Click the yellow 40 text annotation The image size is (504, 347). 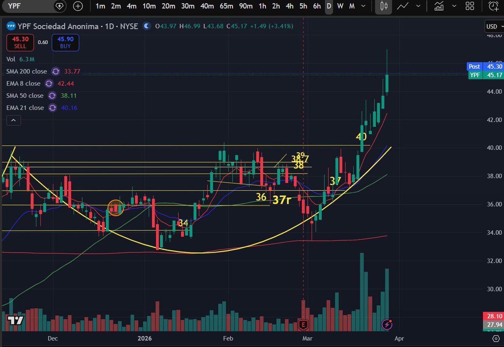(x=361, y=137)
